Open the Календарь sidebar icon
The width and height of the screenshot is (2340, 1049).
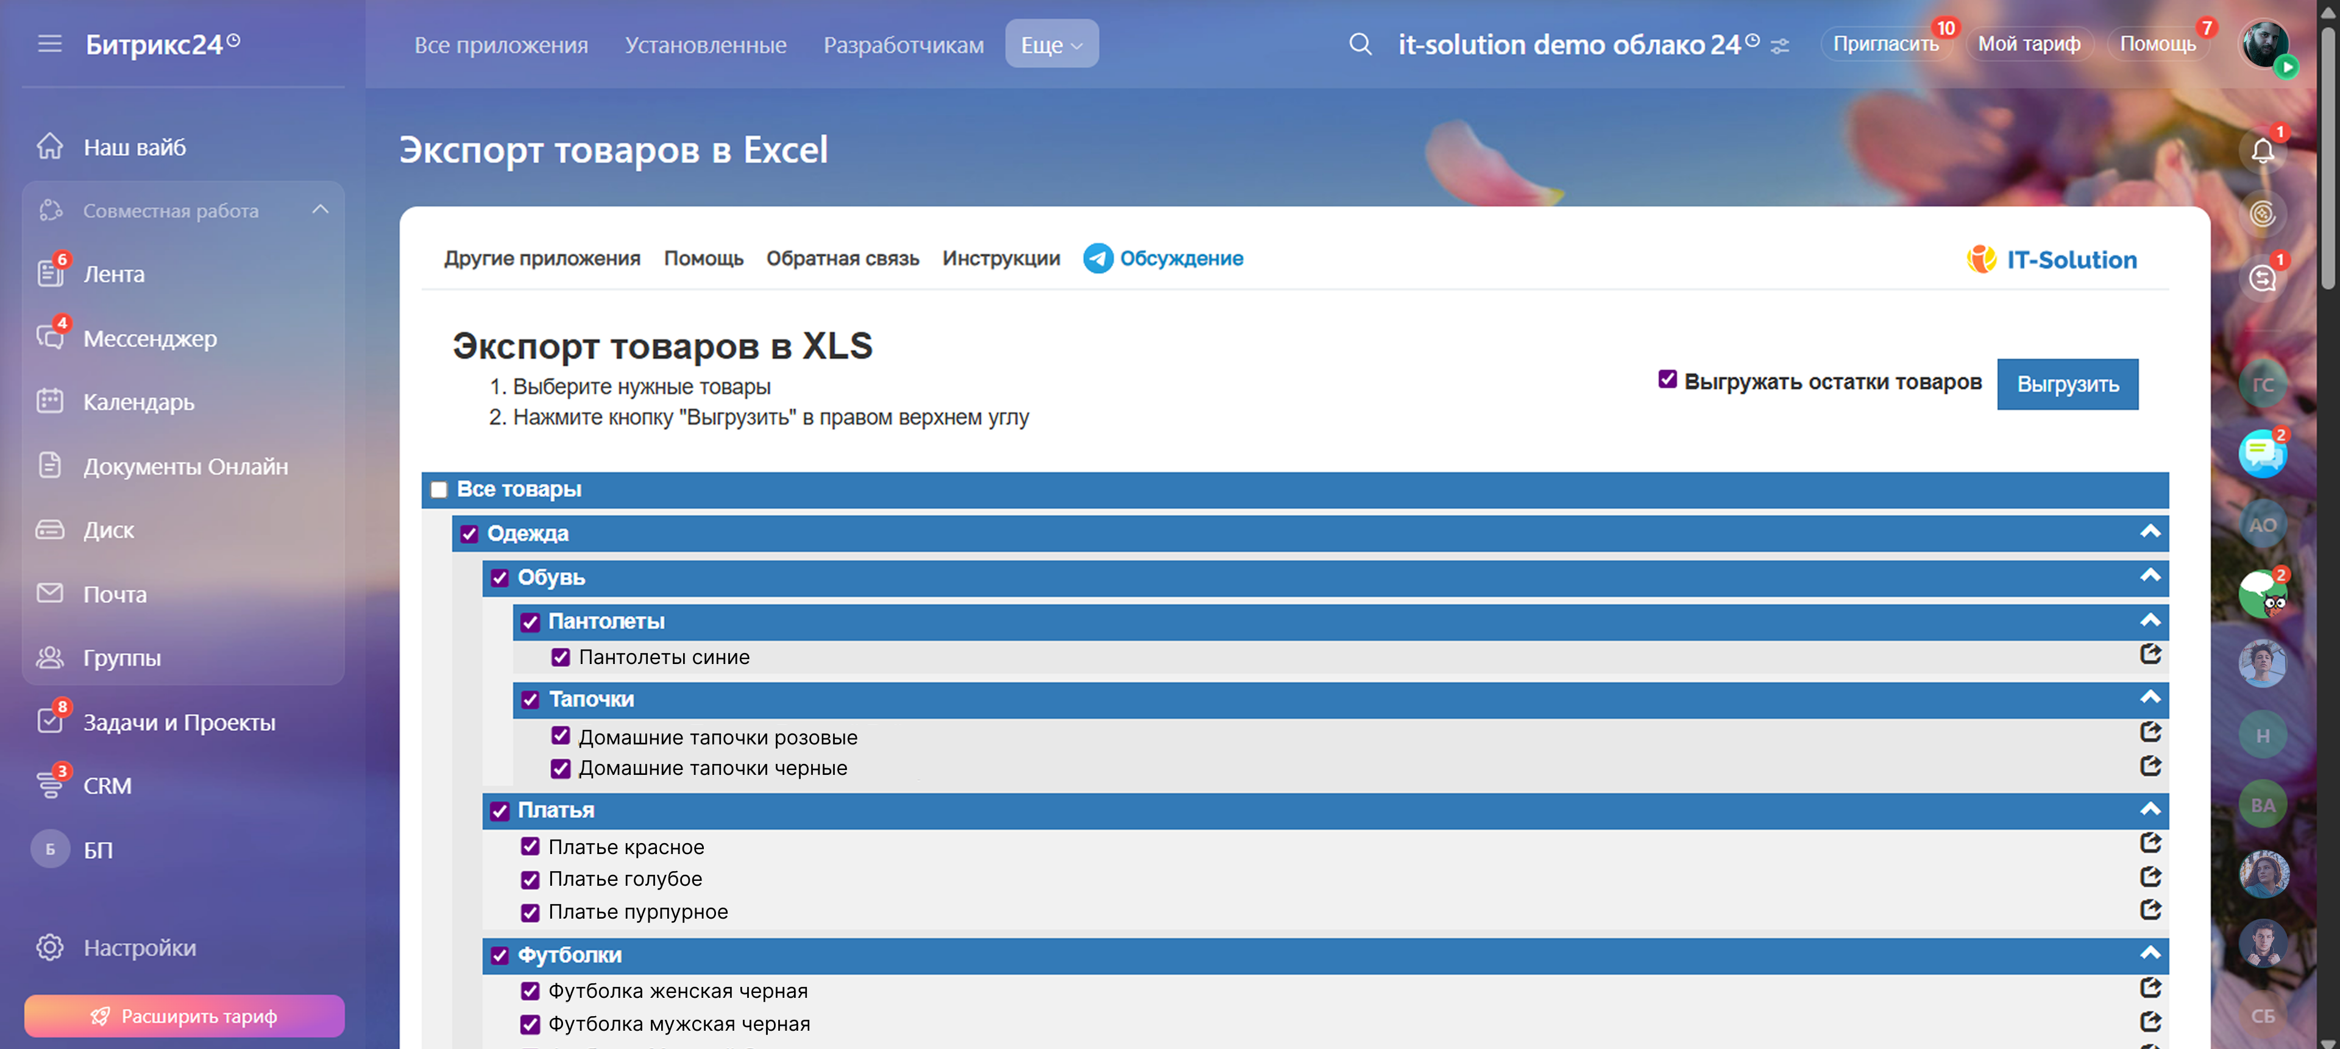tap(50, 401)
